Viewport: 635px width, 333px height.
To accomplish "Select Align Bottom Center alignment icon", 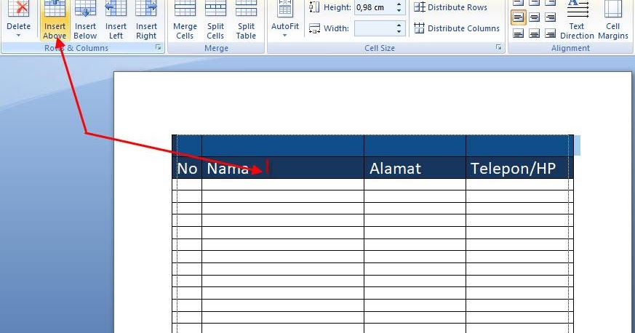I will pyautogui.click(x=535, y=33).
